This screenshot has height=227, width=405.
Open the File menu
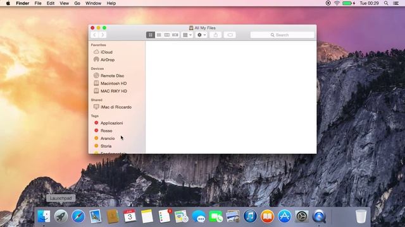pyautogui.click(x=38, y=3)
